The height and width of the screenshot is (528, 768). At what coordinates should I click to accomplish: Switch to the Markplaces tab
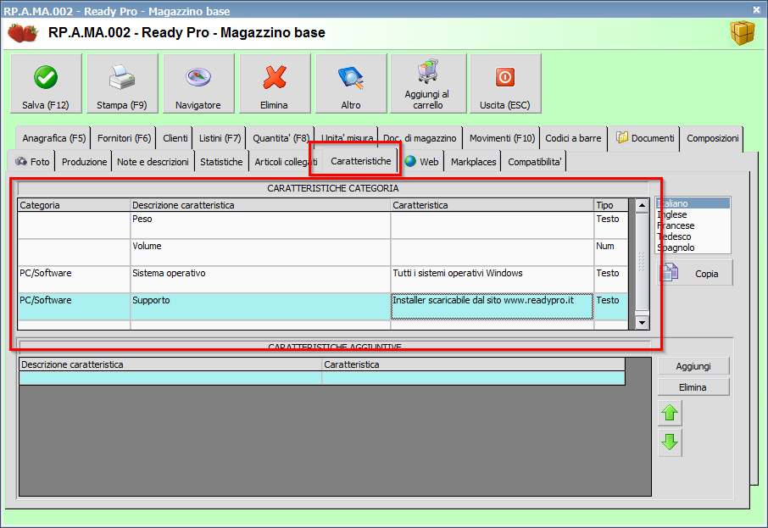pos(473,162)
